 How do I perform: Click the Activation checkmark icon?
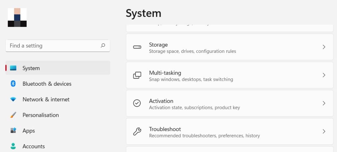[x=137, y=103]
